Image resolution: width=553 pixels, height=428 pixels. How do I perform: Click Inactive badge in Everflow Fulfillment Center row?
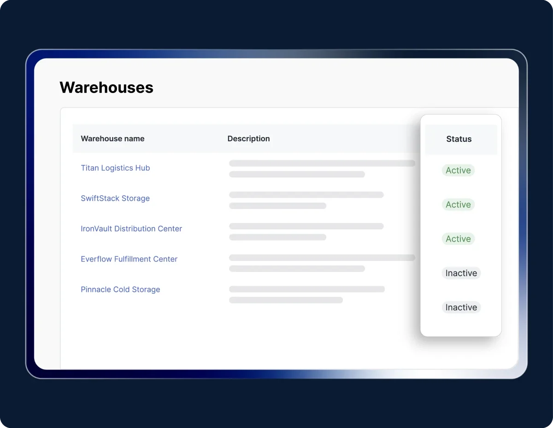(461, 273)
